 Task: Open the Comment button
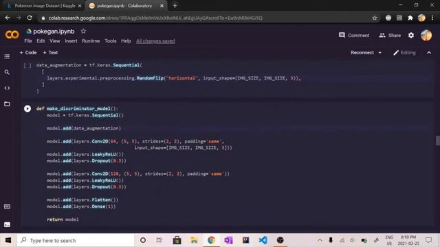point(354,35)
